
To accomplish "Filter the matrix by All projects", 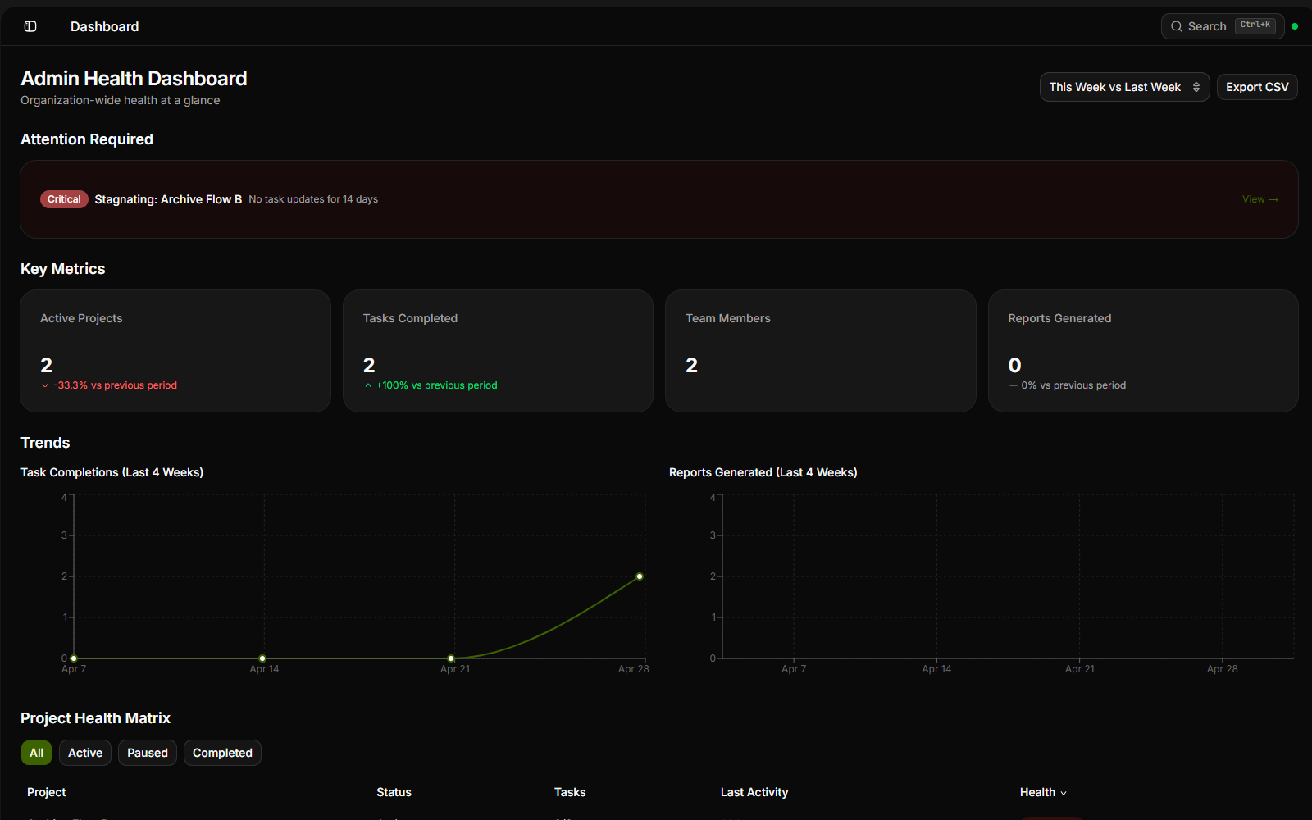I will 36,753.
